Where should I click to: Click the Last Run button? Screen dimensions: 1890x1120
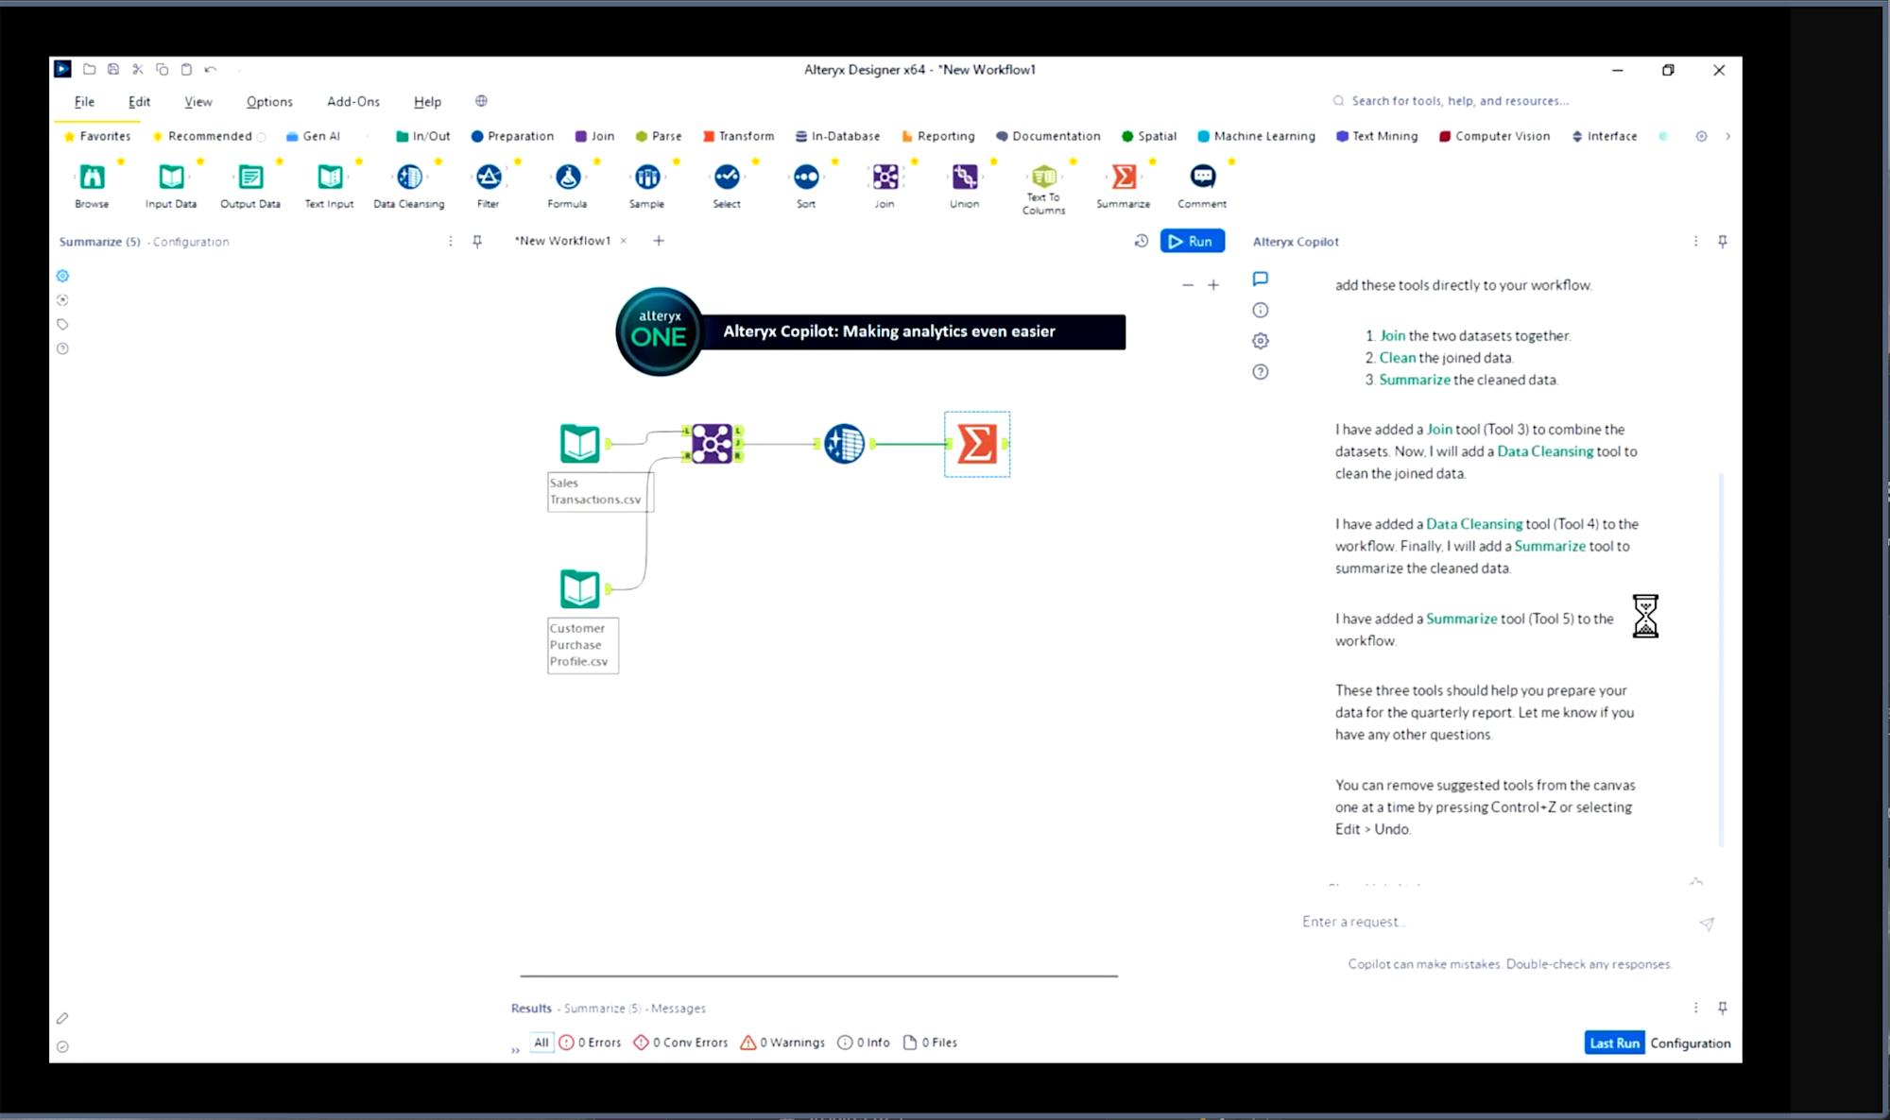click(x=1614, y=1043)
